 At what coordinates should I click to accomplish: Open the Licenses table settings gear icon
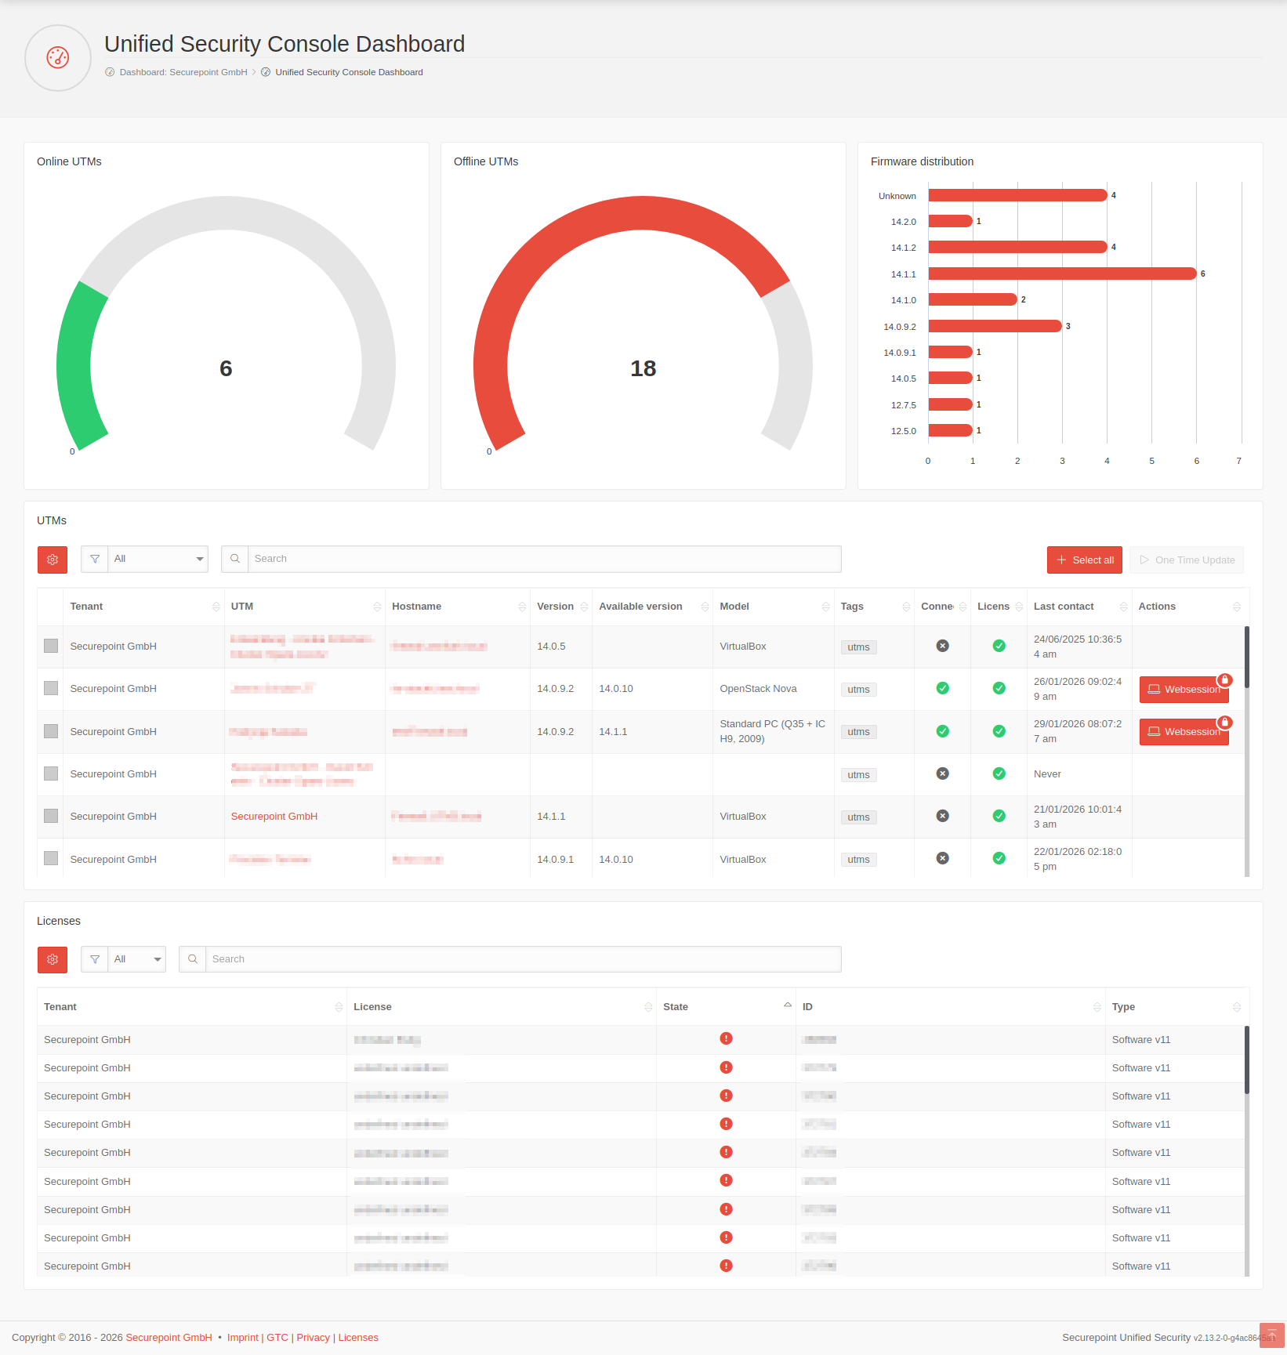tap(52, 959)
